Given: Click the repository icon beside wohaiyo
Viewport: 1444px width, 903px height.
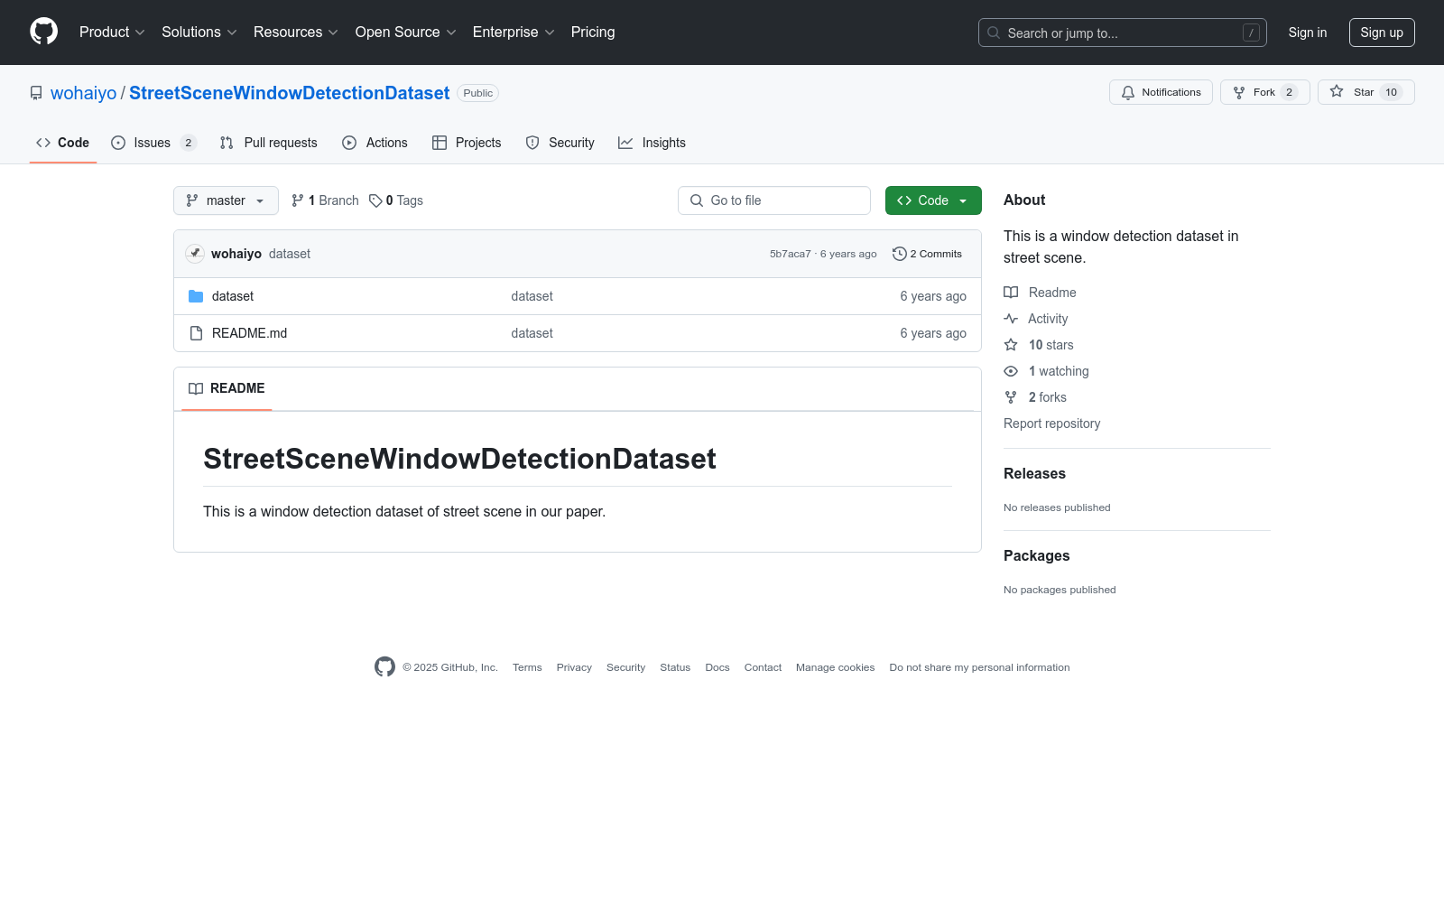Looking at the screenshot, I should (36, 93).
